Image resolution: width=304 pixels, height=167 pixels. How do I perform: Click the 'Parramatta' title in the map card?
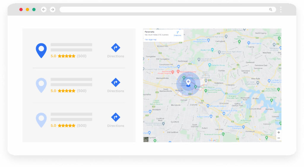coord(150,32)
